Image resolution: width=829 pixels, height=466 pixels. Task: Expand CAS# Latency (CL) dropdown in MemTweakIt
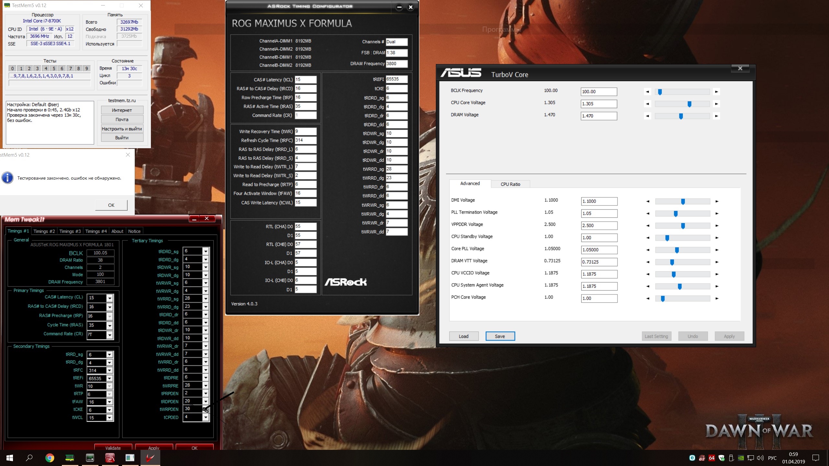click(110, 298)
